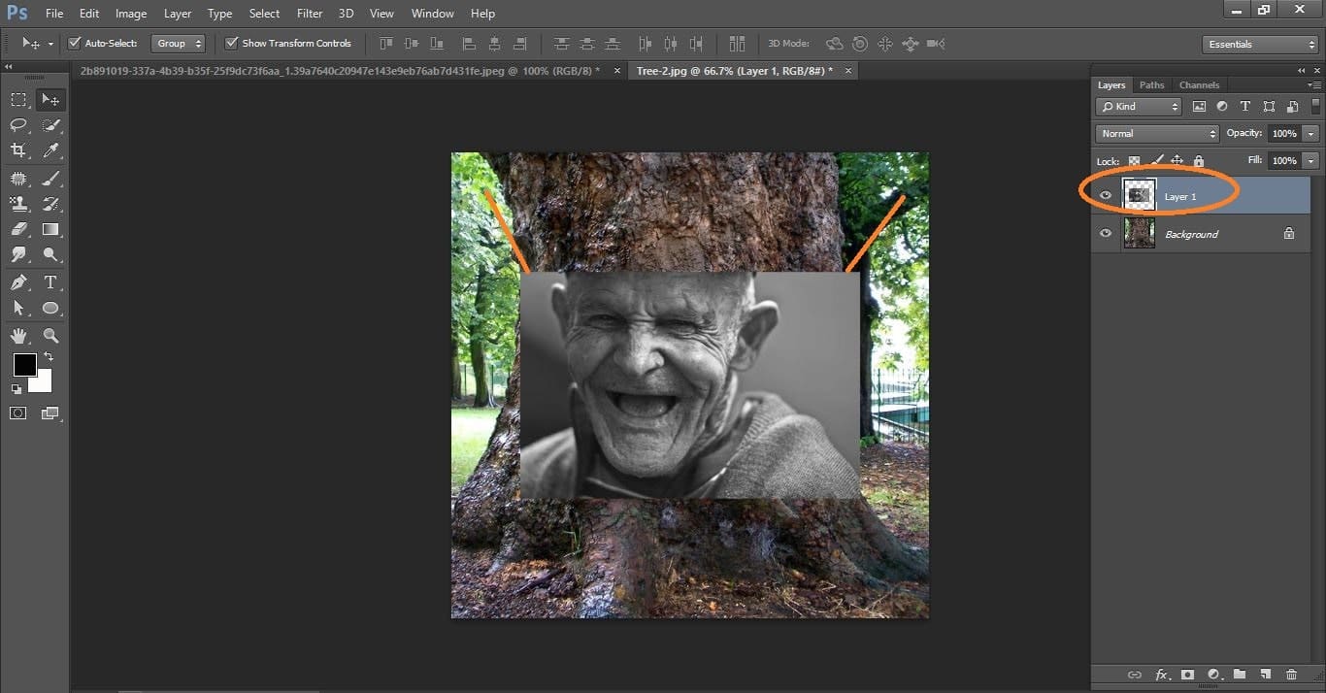Pick the Eyedropper tool

[51, 150]
